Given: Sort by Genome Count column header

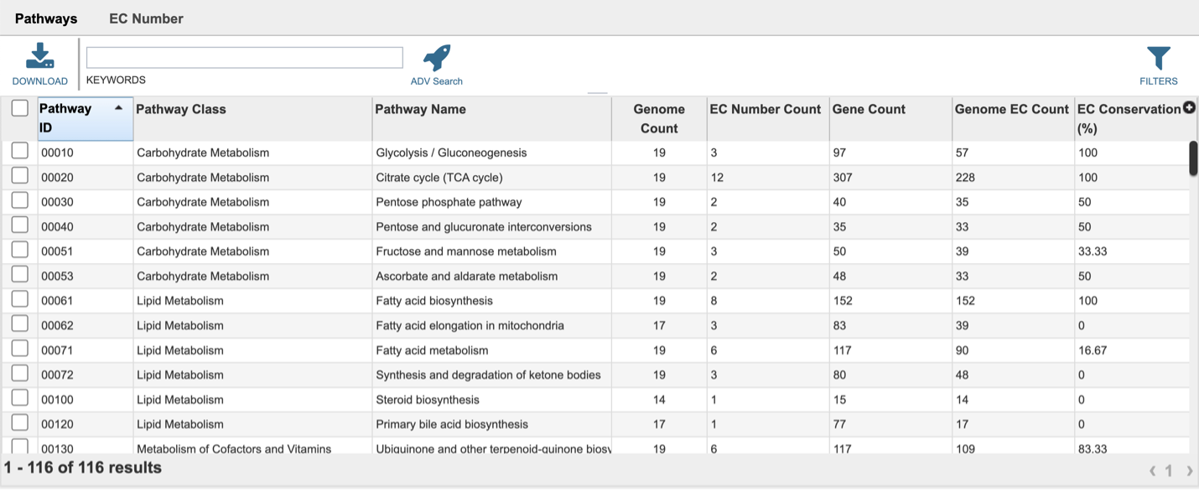Looking at the screenshot, I should pos(659,119).
